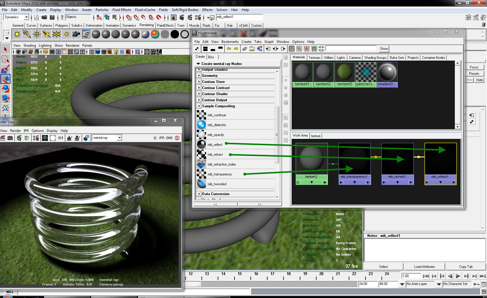
Task: Click the ramp shader colorful sphere icon
Action: [x=155, y=34]
